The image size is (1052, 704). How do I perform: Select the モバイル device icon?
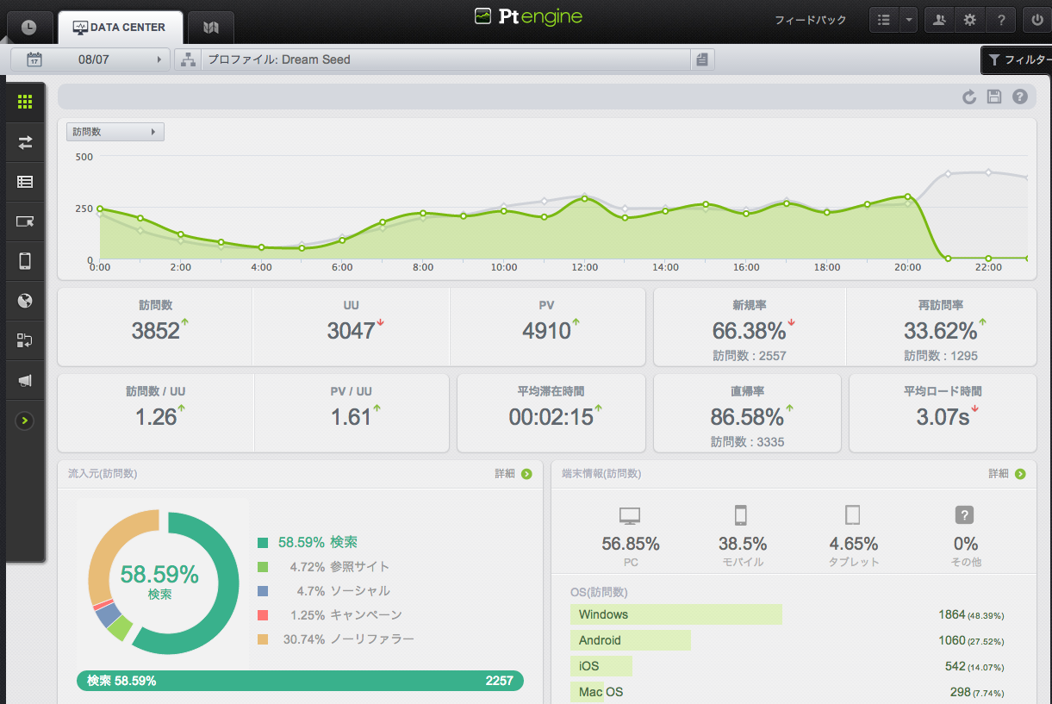point(740,515)
